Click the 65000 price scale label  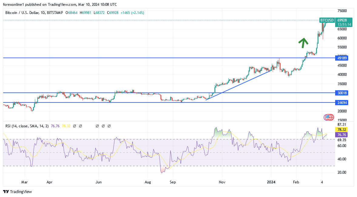pos(342,29)
